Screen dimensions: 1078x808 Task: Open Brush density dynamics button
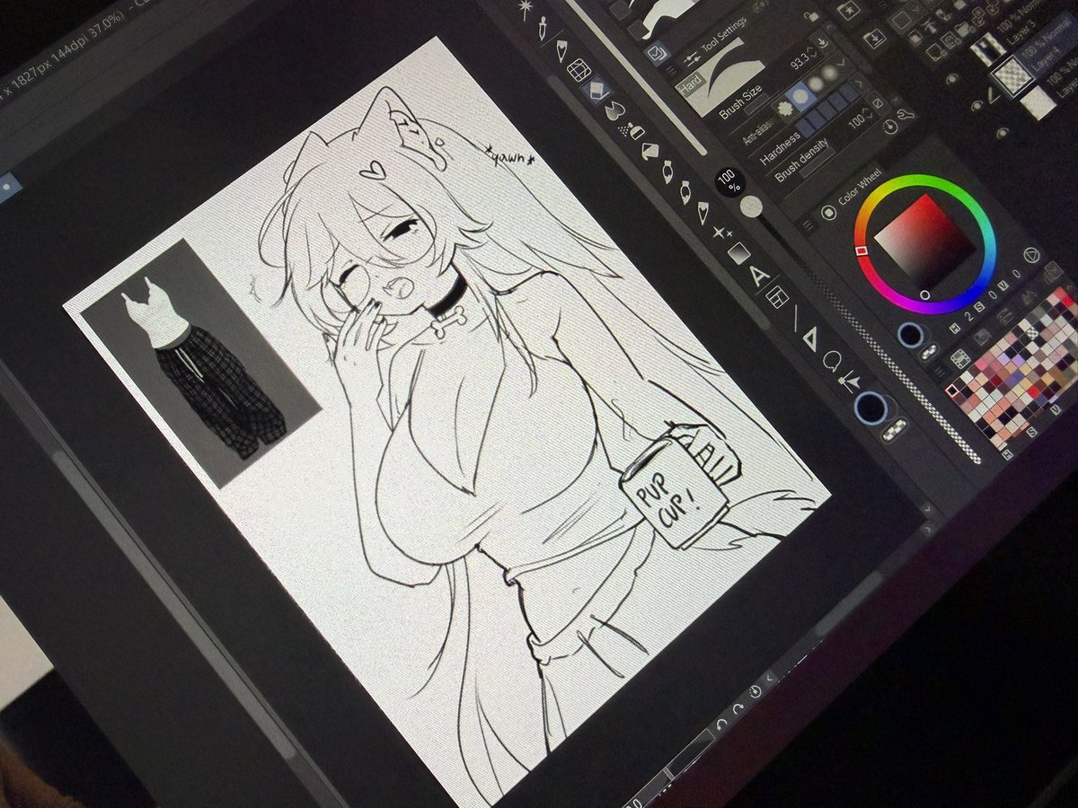pyautogui.click(x=878, y=103)
